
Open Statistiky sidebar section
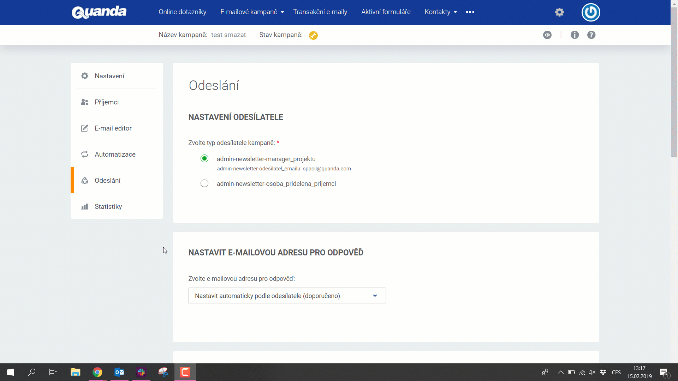108,206
